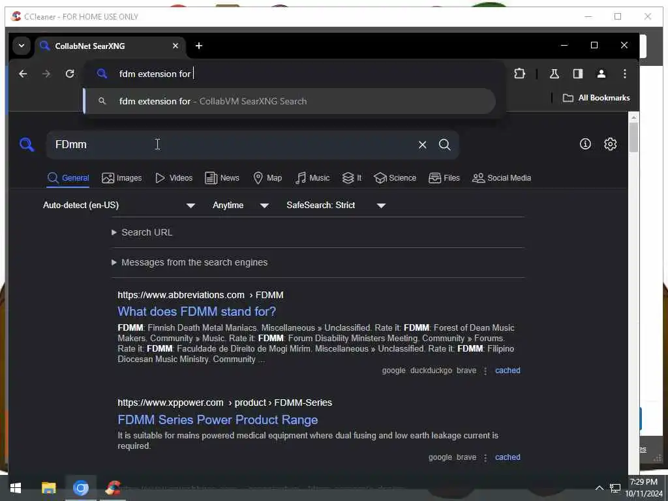The width and height of the screenshot is (668, 501).
Task: Click the browser icon in the taskbar
Action: [x=80, y=488]
